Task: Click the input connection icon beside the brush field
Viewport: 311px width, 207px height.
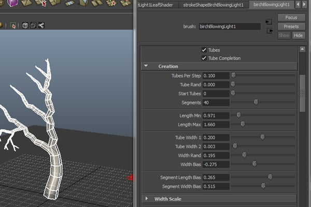Action: 268,22
